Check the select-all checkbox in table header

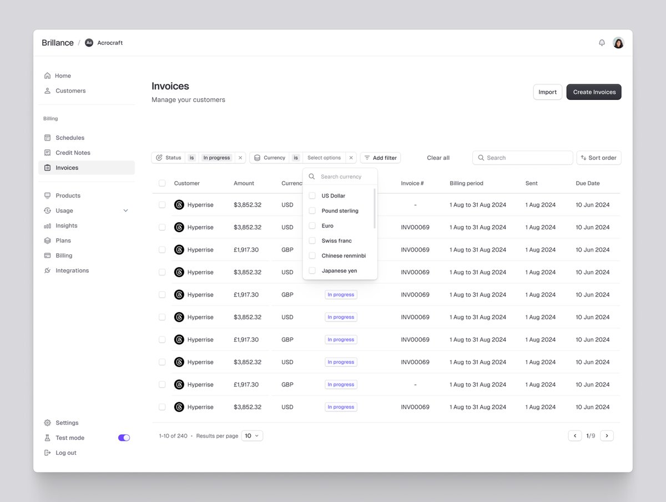pos(162,183)
